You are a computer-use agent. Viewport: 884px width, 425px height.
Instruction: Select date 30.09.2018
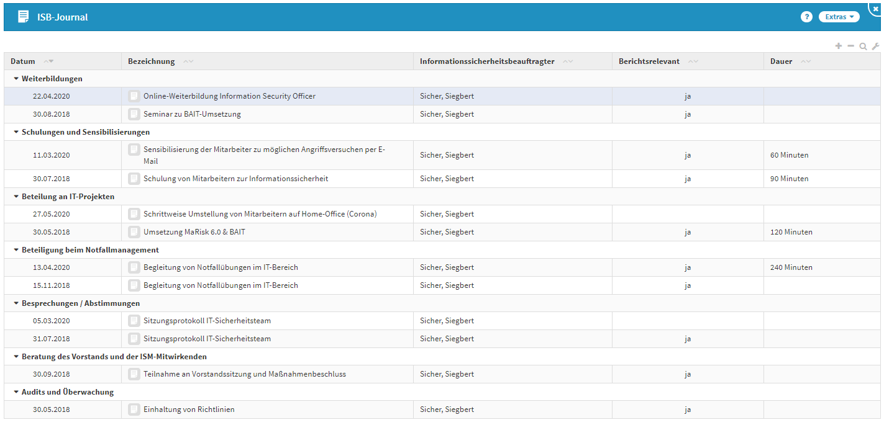click(52, 374)
